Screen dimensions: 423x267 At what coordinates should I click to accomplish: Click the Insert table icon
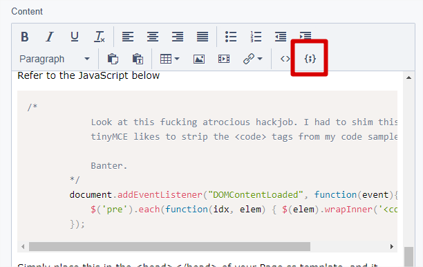166,59
